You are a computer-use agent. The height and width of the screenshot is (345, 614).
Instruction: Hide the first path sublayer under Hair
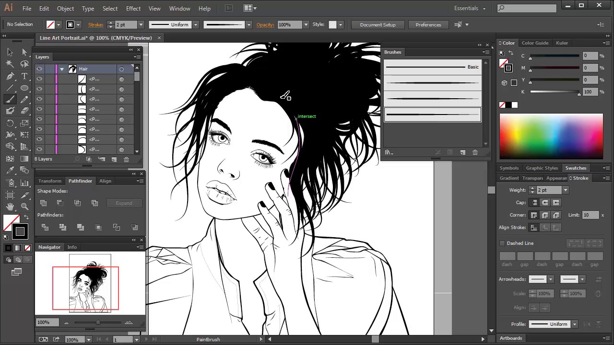tap(39, 79)
